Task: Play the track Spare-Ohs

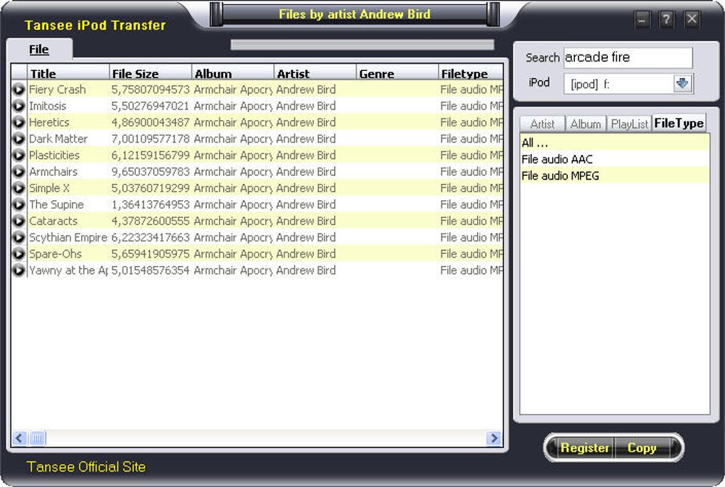Action: (18, 253)
